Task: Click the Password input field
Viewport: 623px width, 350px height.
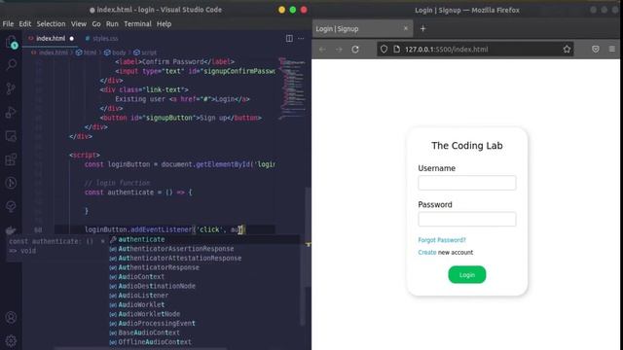Action: pyautogui.click(x=467, y=219)
